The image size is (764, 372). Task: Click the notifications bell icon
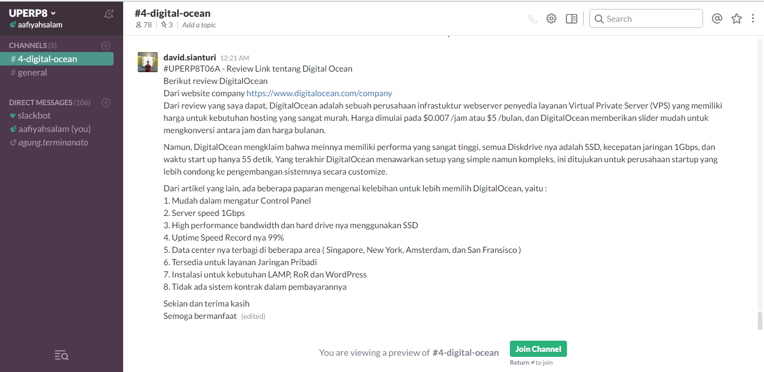click(109, 14)
